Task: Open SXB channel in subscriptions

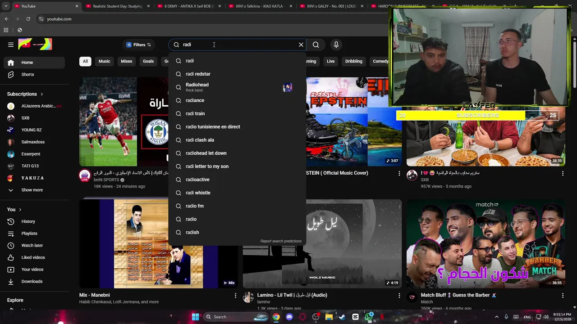Action: (34, 118)
